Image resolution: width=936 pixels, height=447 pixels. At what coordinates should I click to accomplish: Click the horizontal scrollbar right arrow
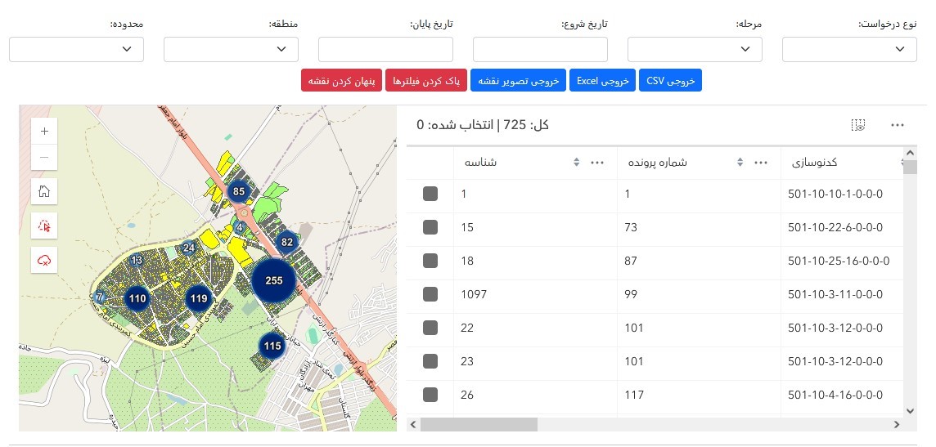pos(897,424)
